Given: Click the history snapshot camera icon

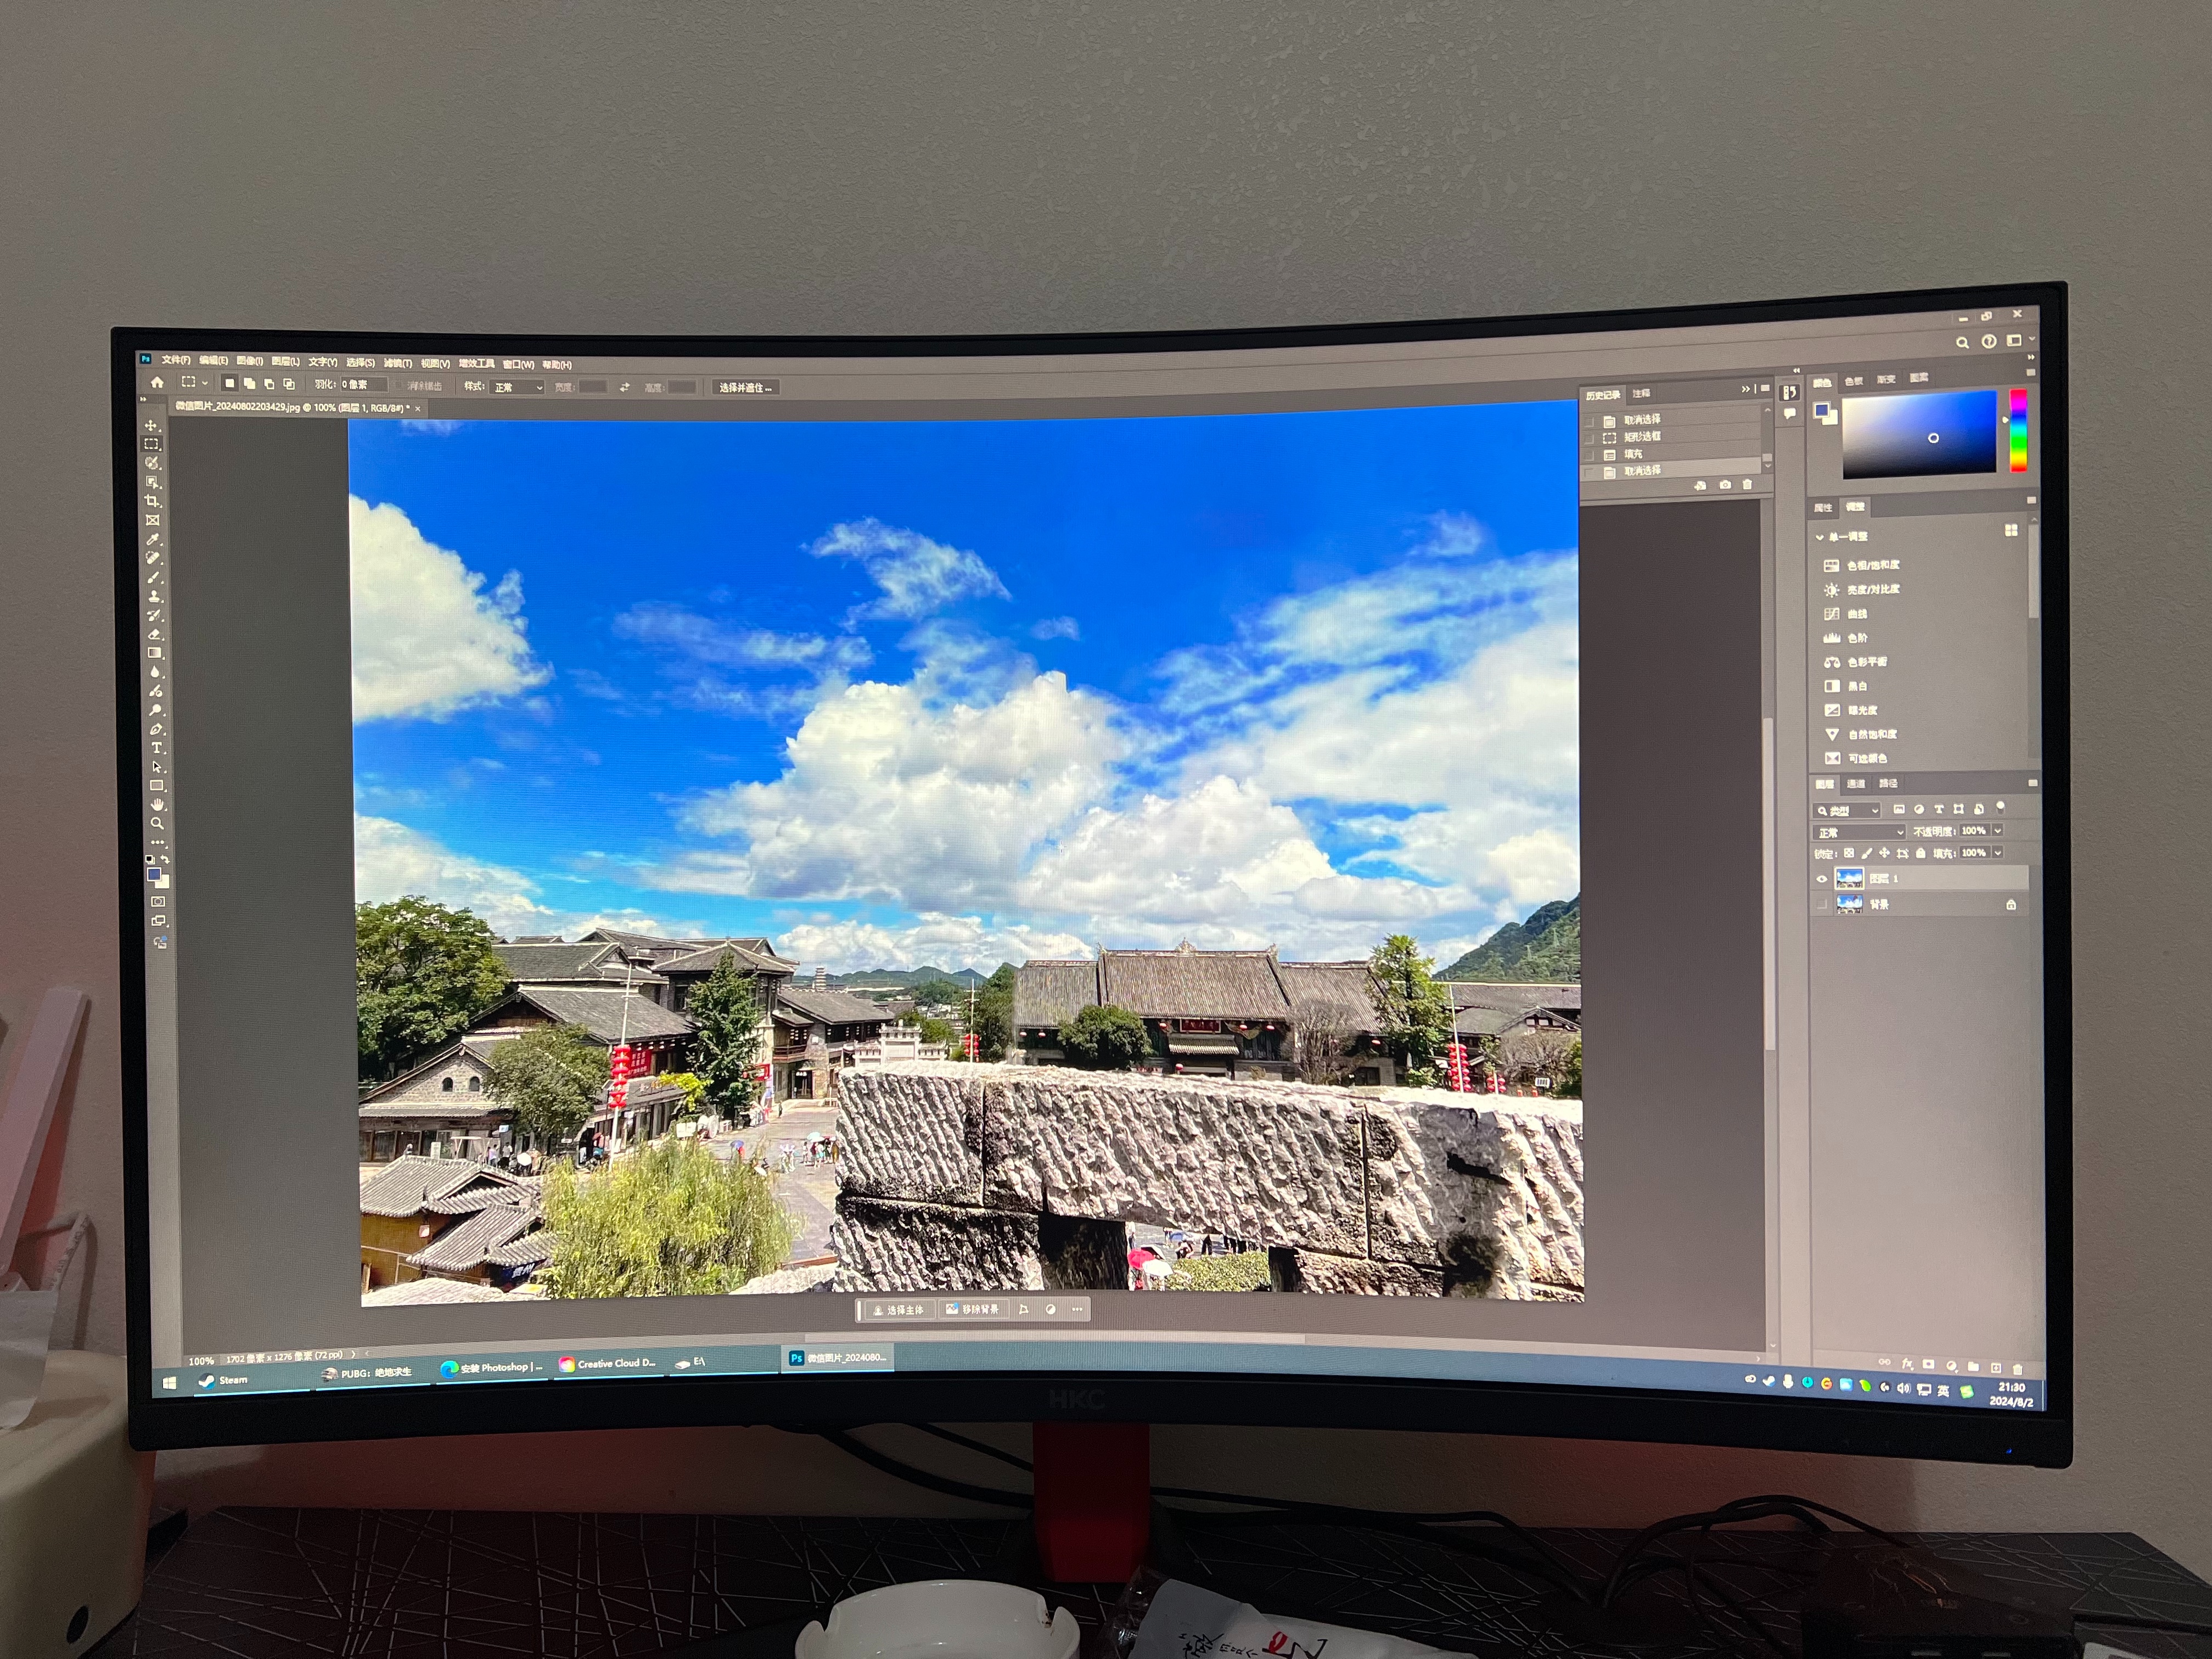Looking at the screenshot, I should pos(1725,485).
